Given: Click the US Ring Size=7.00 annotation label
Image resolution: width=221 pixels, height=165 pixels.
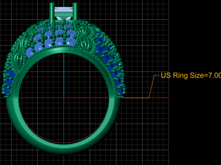Looking at the screenshot, I should click(x=191, y=76).
